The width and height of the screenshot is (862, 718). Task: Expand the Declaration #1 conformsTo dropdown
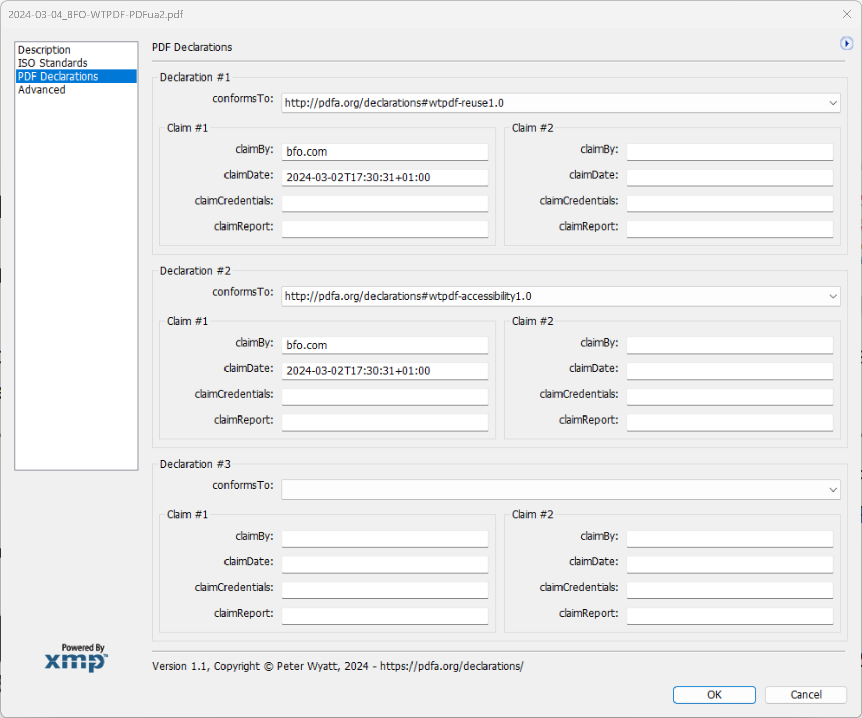834,103
